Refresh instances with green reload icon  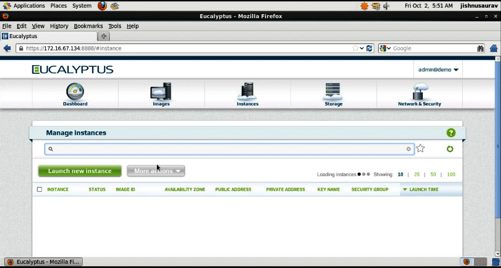pyautogui.click(x=450, y=149)
